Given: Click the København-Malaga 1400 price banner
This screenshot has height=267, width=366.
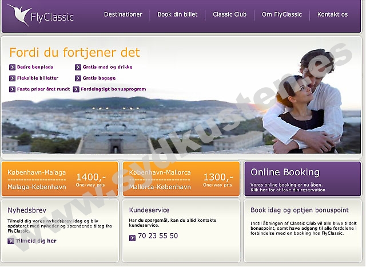Looking at the screenshot, I should point(60,179).
